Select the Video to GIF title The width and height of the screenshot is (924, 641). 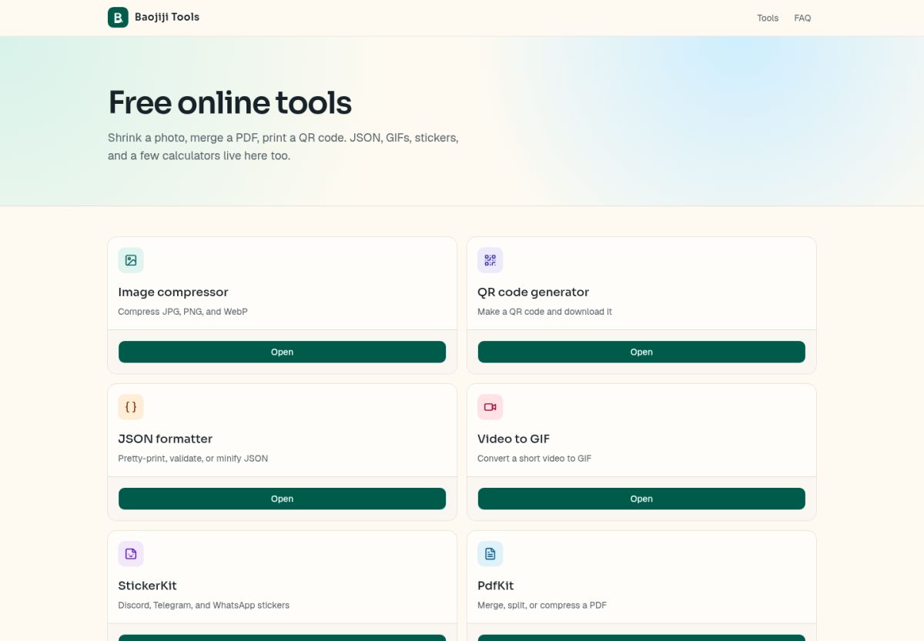[514, 439]
